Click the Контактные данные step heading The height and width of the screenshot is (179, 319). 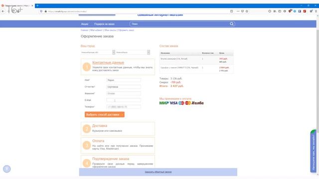click(x=108, y=63)
